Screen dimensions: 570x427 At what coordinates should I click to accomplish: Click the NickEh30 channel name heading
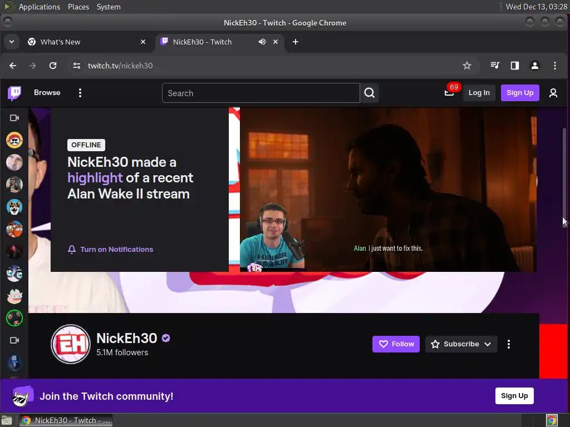pyautogui.click(x=127, y=338)
